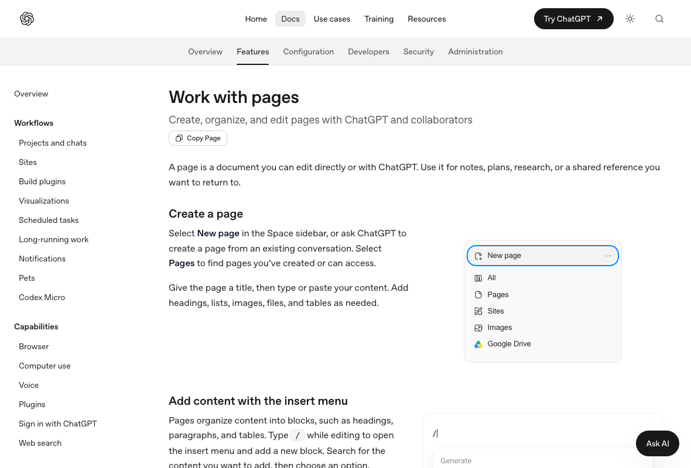This screenshot has height=468, width=691.
Task: Open Build plugins sidebar link
Action: [x=42, y=182]
